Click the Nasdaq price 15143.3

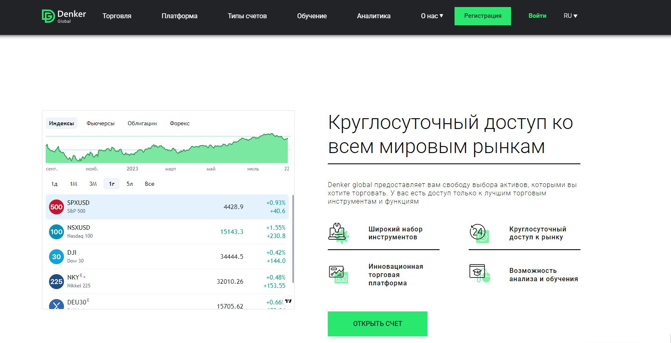coord(232,232)
